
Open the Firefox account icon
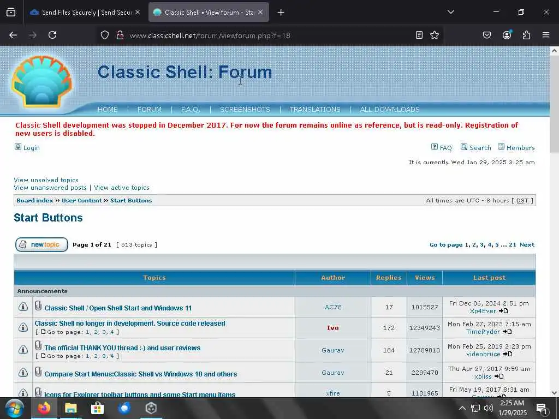(507, 35)
